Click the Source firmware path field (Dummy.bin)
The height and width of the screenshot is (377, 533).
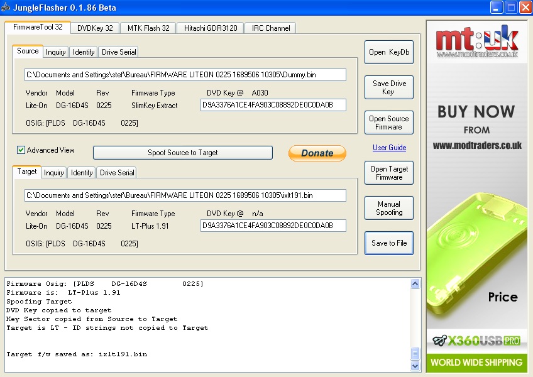185,75
